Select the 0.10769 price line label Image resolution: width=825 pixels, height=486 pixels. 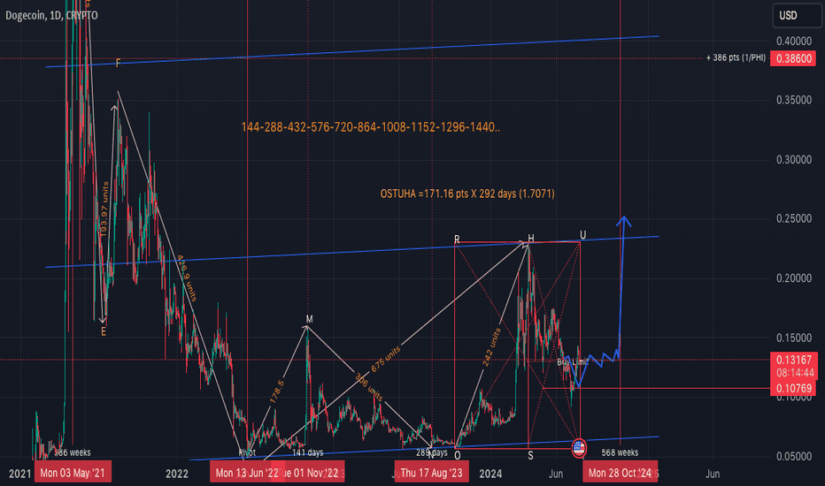pyautogui.click(x=794, y=388)
